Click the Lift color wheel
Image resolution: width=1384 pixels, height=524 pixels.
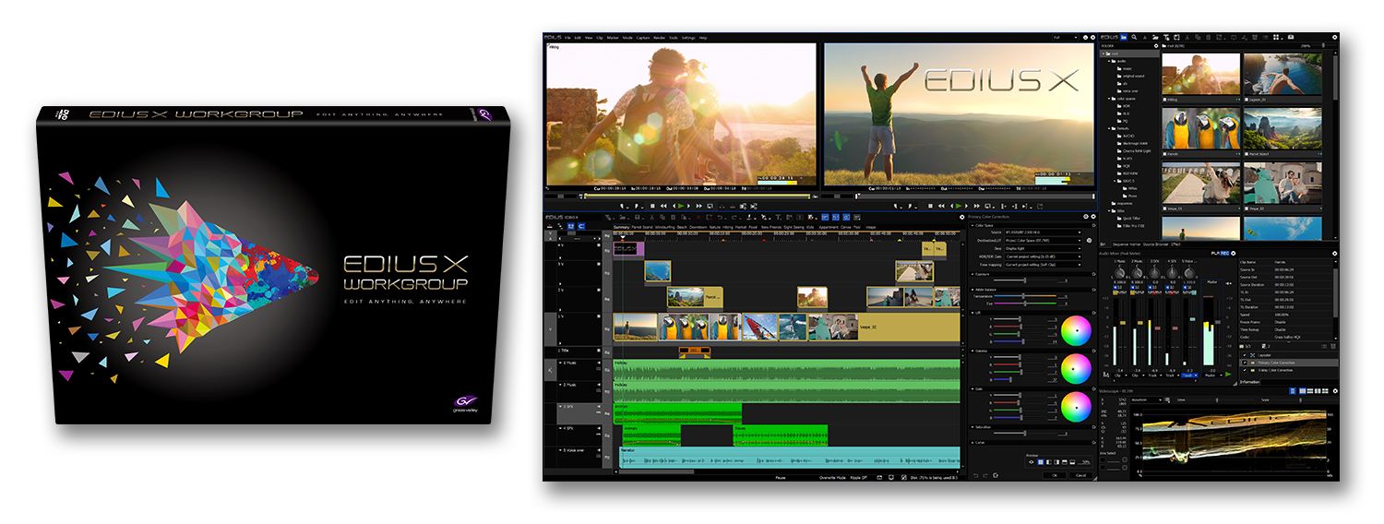[x=1076, y=329]
